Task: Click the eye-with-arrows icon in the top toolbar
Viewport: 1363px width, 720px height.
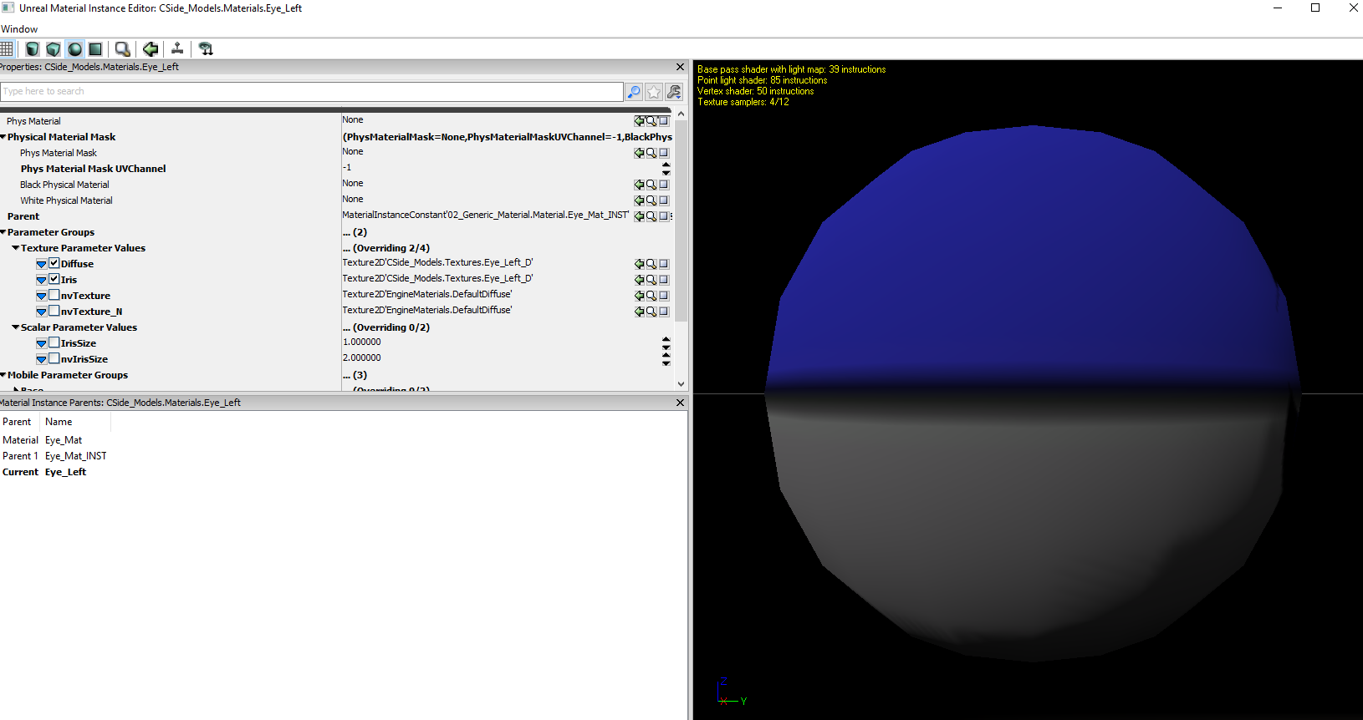Action: click(206, 49)
